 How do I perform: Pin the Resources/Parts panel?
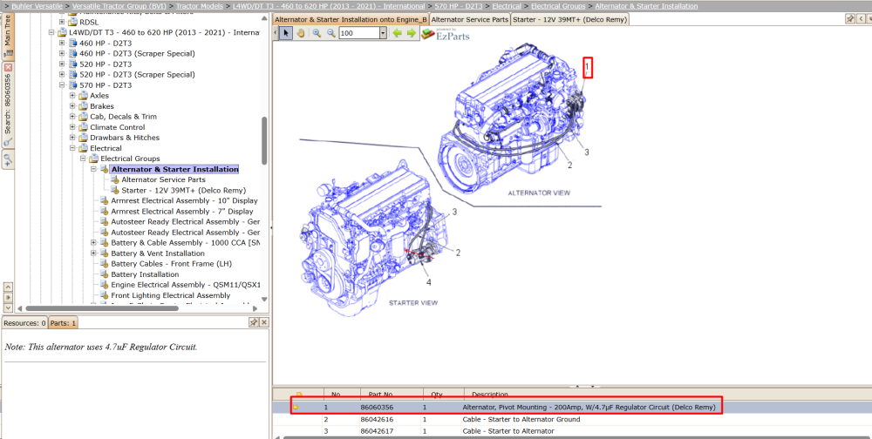(253, 322)
